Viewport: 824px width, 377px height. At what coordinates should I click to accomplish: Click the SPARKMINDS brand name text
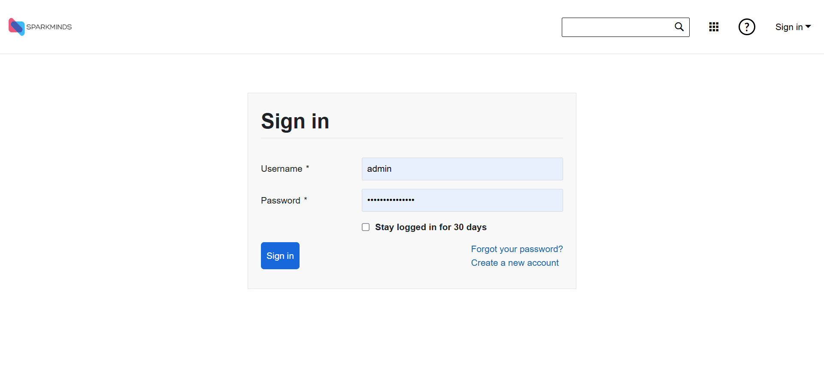tap(49, 27)
